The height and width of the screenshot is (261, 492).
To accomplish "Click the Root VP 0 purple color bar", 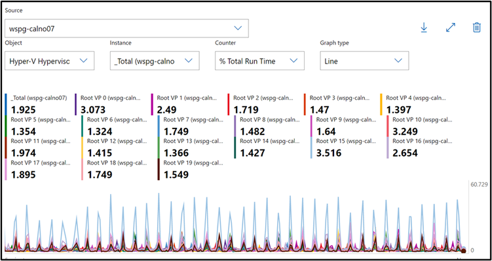I will [76, 104].
